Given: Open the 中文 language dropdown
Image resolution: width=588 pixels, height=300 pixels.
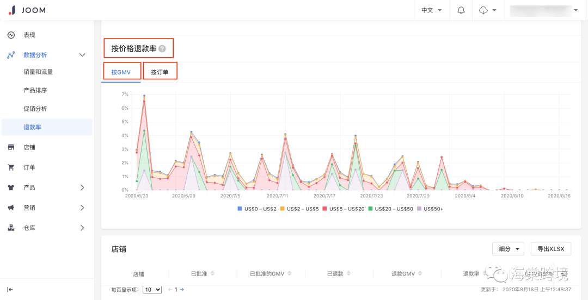Looking at the screenshot, I should (431, 10).
